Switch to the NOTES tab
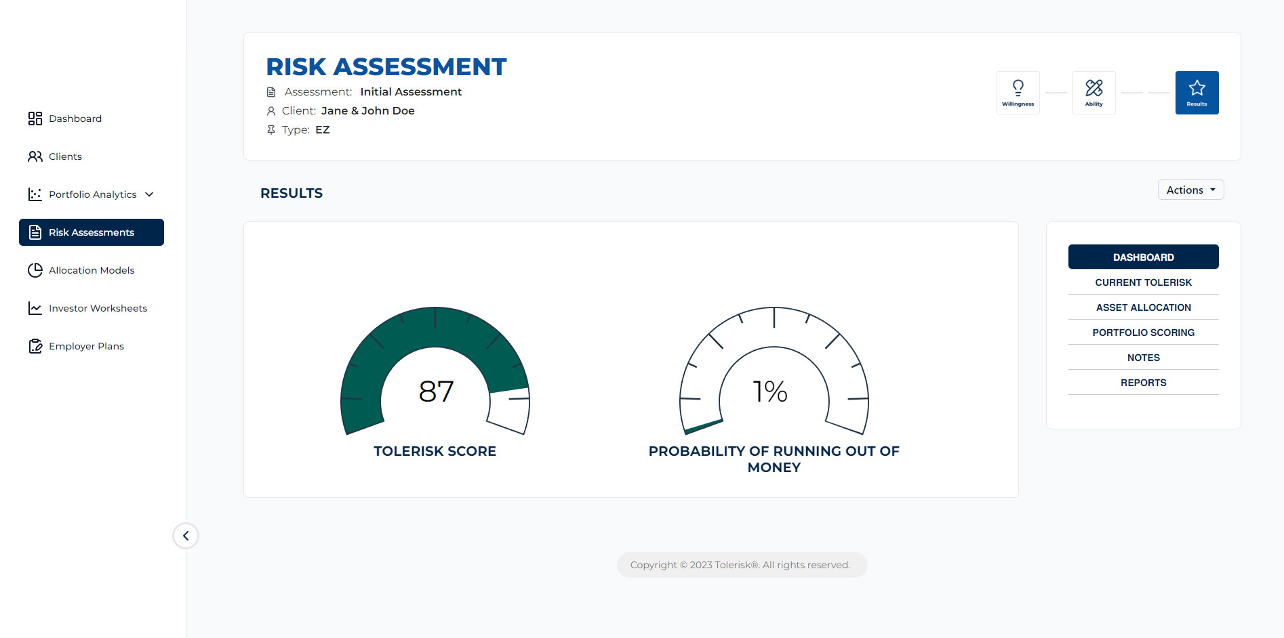Viewport: 1284px width, 638px height. [1144, 358]
